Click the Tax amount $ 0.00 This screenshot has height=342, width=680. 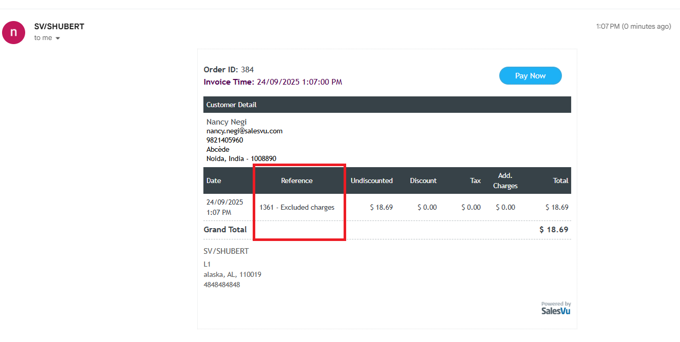click(471, 208)
